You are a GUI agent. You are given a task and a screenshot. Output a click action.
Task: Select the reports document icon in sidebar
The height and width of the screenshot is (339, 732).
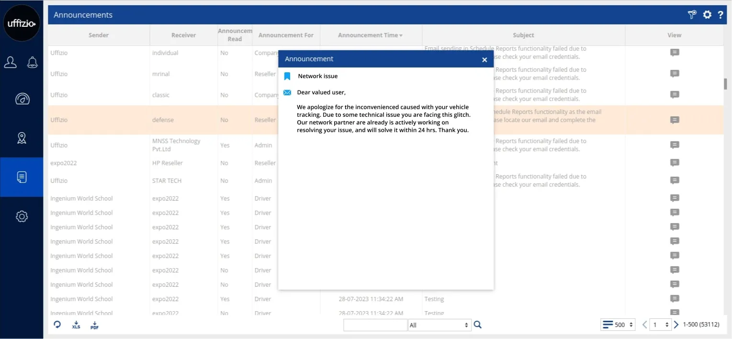(22, 177)
